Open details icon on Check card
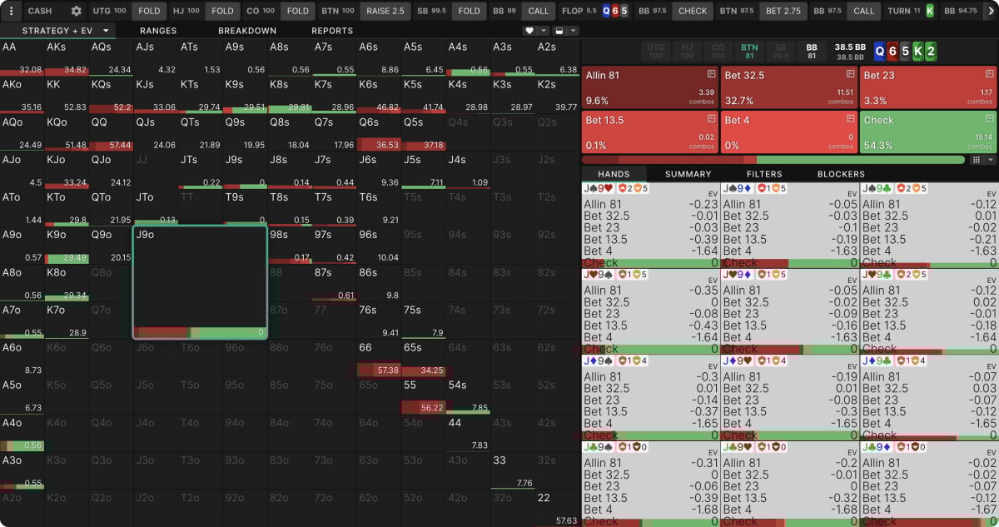The image size is (999, 527). (989, 119)
